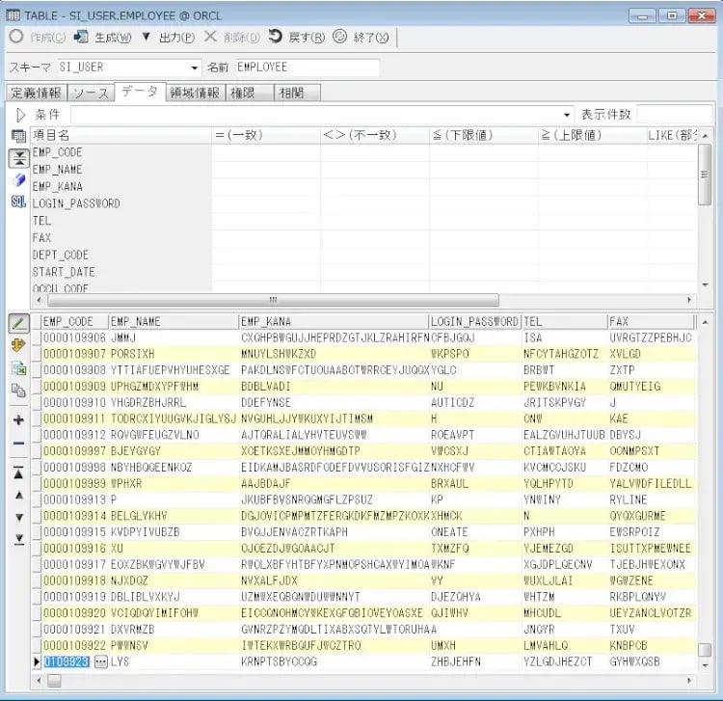Open the スキーマ SI_USER dropdown
Viewport: 723px width, 701px height.
click(195, 67)
